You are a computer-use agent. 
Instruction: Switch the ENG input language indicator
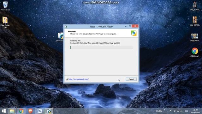pyautogui.click(x=186, y=111)
